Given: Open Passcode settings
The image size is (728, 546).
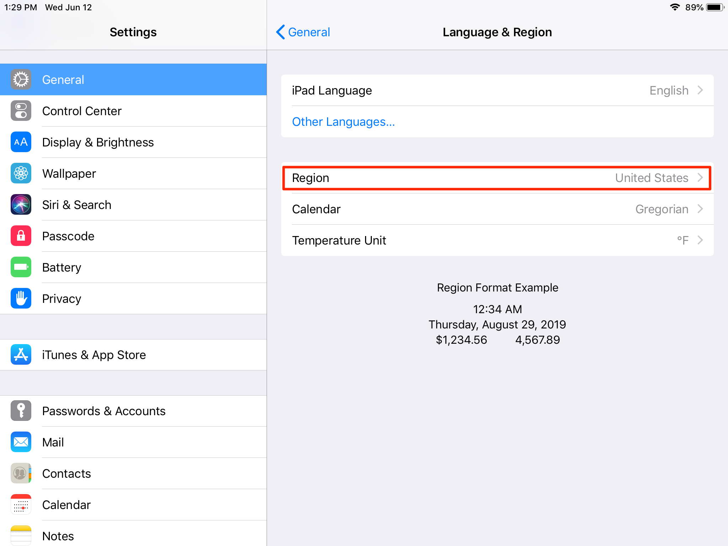Looking at the screenshot, I should pos(133,236).
